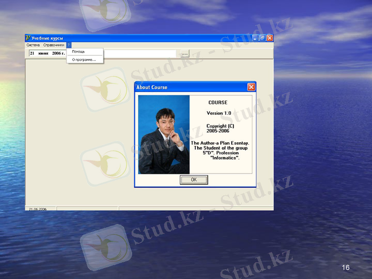Choose О программе from the dropdown menu

84,59
